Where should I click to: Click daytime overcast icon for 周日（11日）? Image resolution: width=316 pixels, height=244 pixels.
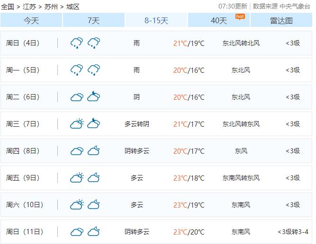77,232
